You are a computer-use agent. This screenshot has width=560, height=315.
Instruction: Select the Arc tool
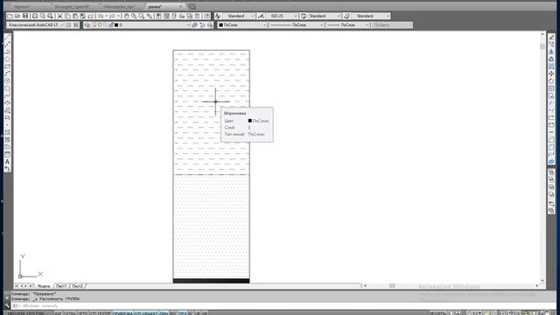[x=7, y=73]
